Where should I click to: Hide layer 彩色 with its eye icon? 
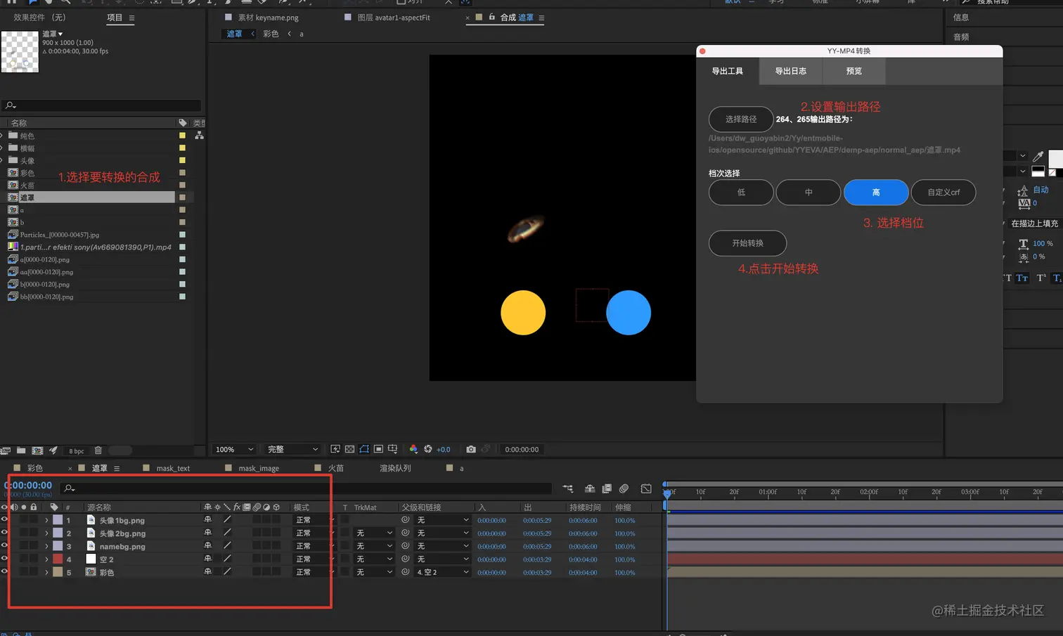[4, 572]
